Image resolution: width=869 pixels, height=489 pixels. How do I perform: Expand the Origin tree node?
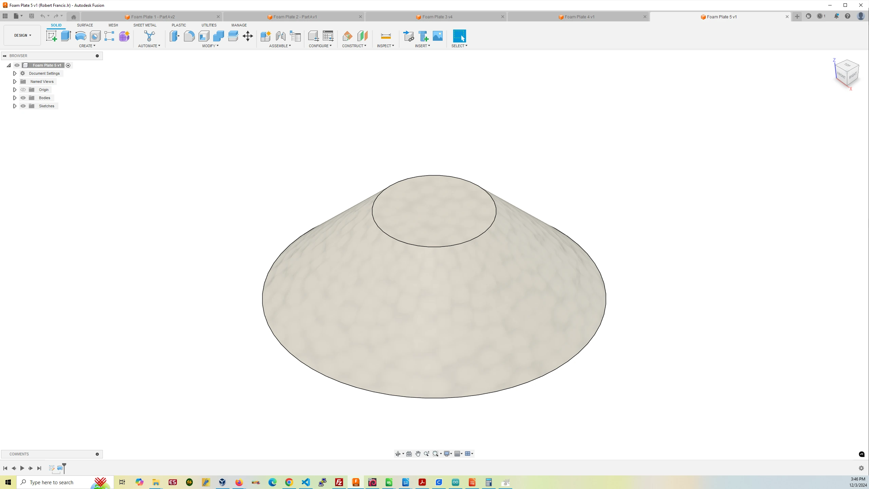point(15,90)
